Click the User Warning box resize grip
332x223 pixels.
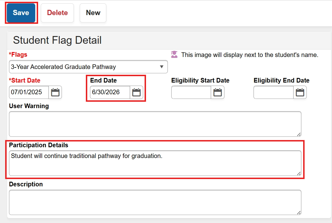point(299,134)
